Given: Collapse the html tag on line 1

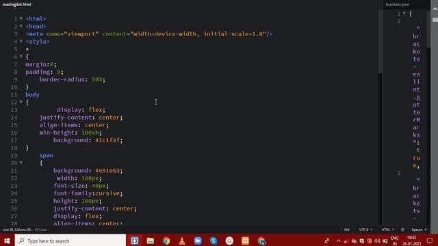Looking at the screenshot, I should click(21, 18).
